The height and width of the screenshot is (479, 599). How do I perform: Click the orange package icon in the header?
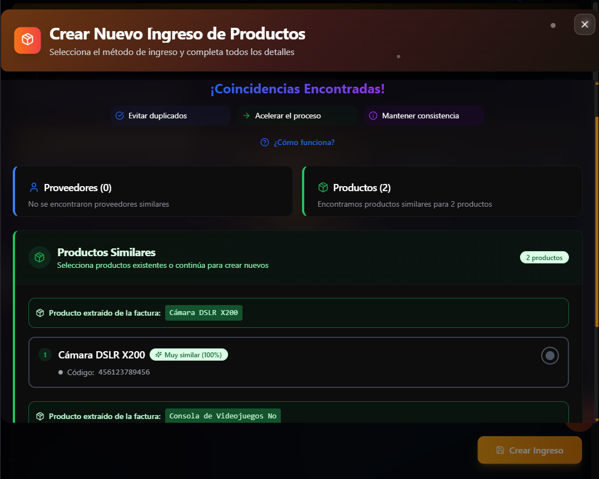pyautogui.click(x=27, y=41)
